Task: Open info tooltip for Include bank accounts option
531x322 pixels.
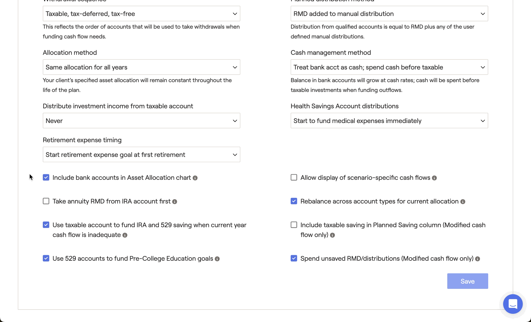Action: (195, 178)
